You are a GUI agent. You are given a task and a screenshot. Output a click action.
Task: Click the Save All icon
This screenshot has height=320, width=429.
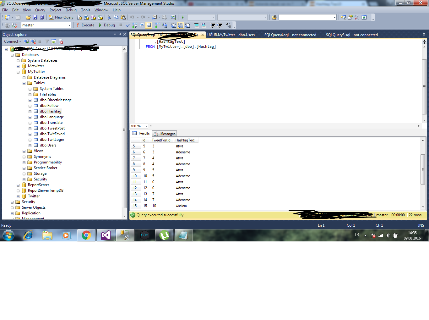pos(42,17)
